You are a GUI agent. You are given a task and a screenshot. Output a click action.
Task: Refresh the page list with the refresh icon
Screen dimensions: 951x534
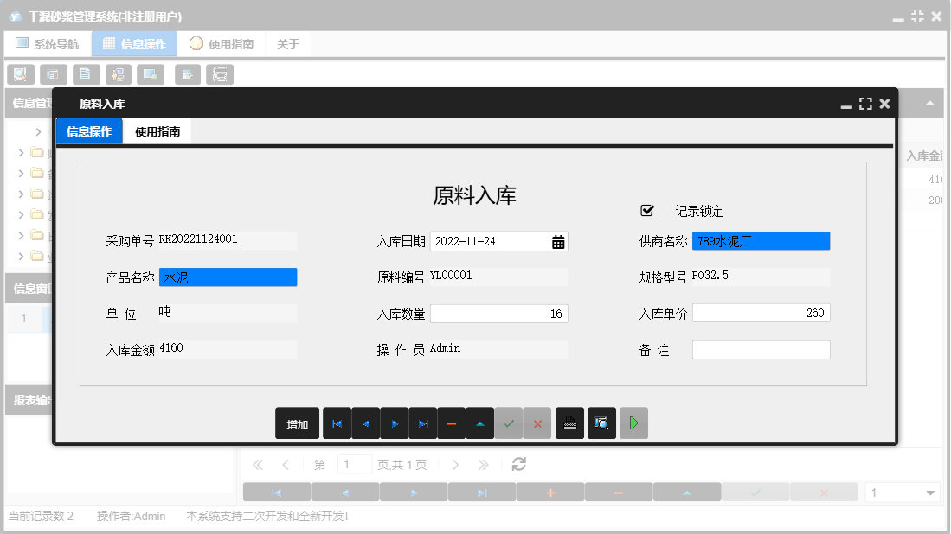pos(518,464)
